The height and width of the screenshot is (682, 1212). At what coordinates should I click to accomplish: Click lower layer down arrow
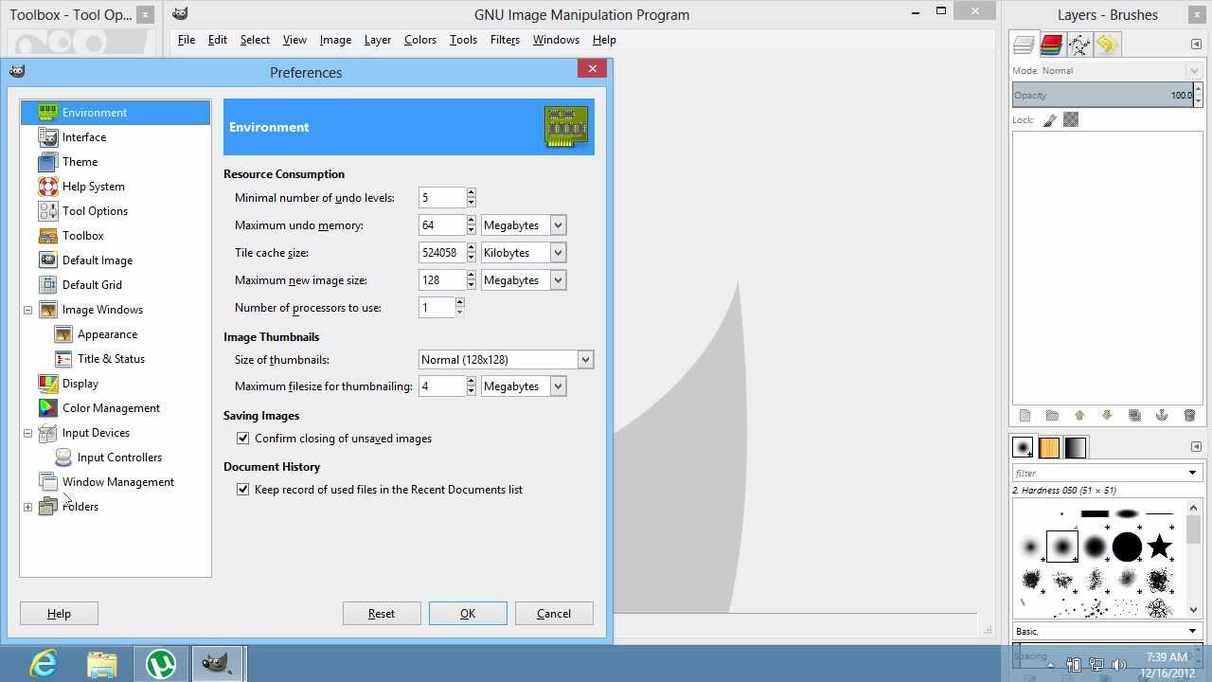point(1107,416)
